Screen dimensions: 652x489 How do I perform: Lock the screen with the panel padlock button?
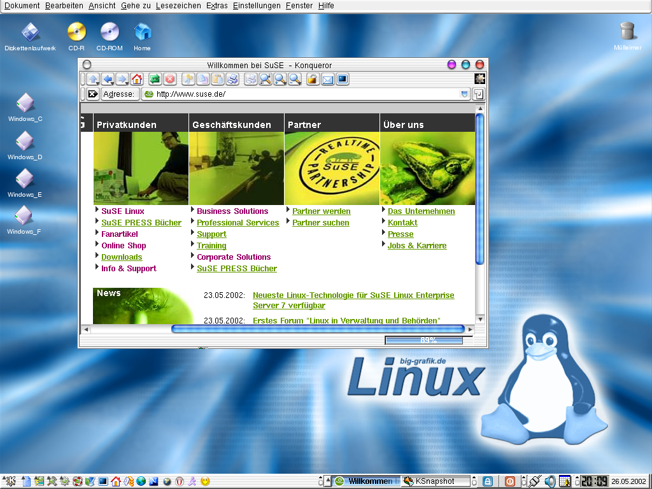[x=488, y=481]
